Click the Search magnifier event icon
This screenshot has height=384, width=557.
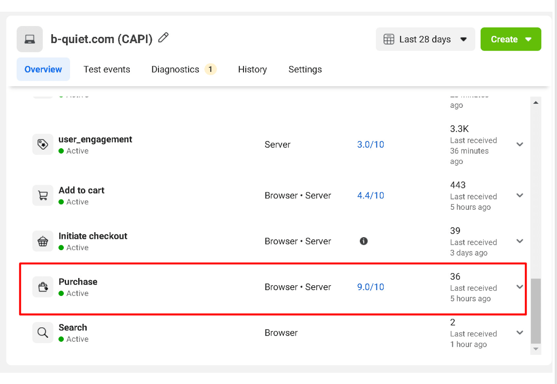(x=43, y=333)
